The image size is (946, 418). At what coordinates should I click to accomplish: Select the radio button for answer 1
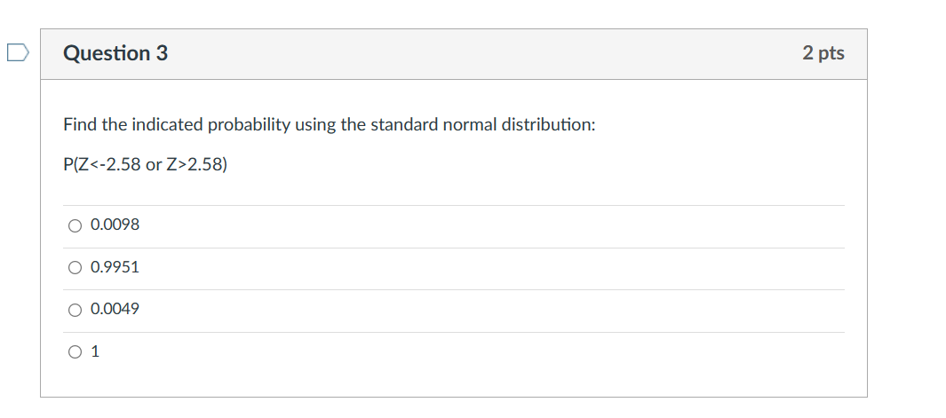(x=75, y=351)
